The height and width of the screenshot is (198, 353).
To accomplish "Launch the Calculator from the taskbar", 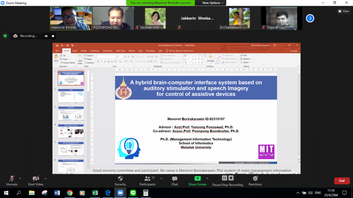I will click(x=145, y=193).
